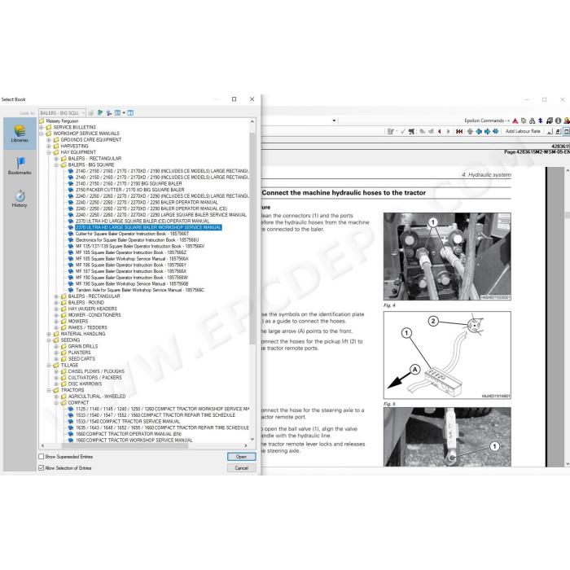Click the shopping cart icon in viewer toolbar
Image resolution: width=570 pixels, height=570 pixels.
[x=411, y=131]
